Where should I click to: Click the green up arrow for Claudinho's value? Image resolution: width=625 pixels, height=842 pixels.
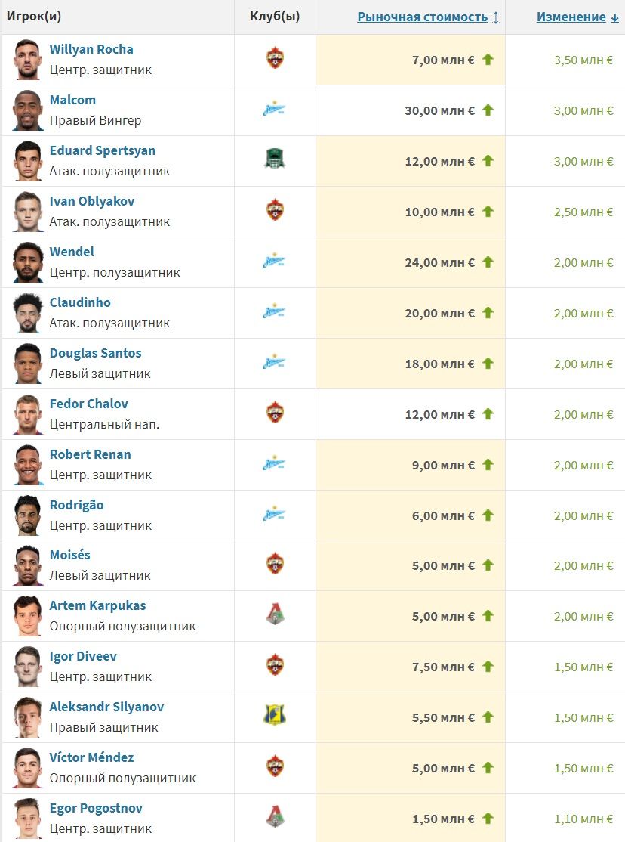coord(488,312)
